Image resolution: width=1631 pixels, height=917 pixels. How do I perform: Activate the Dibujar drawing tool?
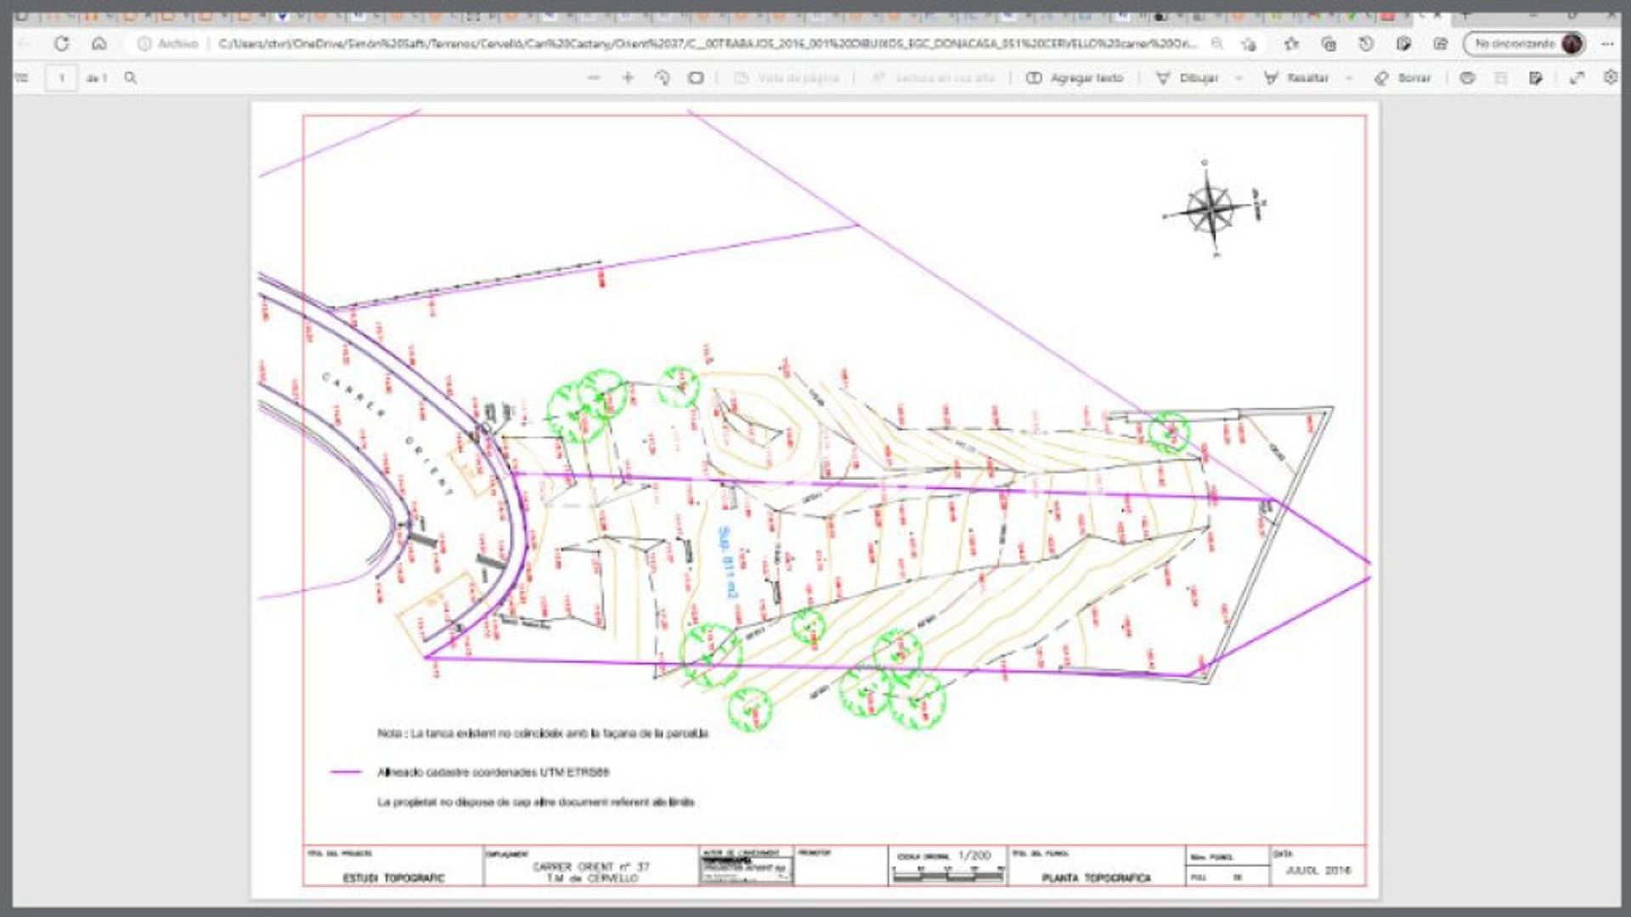(x=1188, y=77)
